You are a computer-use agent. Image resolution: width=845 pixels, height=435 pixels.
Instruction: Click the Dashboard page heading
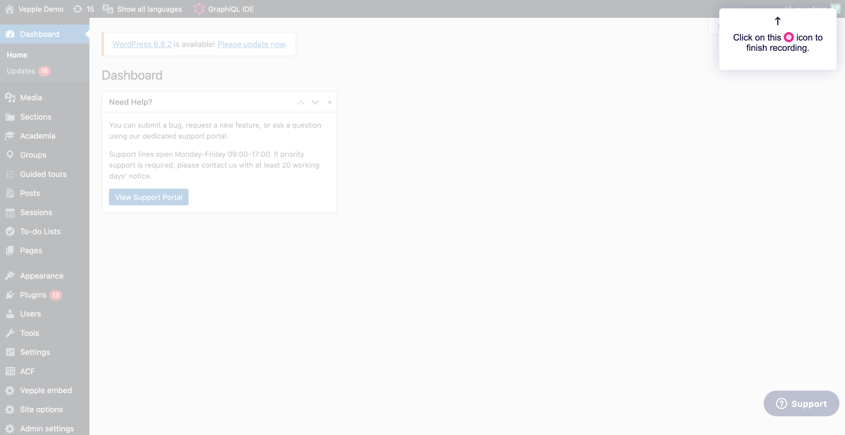(132, 75)
